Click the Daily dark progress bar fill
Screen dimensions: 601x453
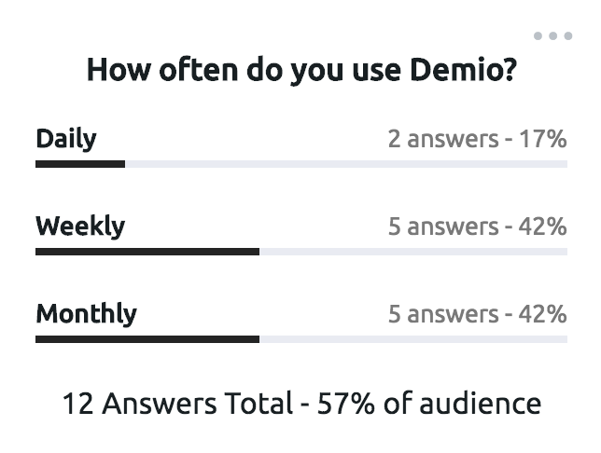pyautogui.click(x=80, y=164)
